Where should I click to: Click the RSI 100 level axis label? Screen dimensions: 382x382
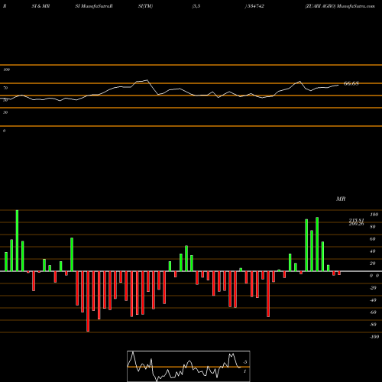point(7,70)
